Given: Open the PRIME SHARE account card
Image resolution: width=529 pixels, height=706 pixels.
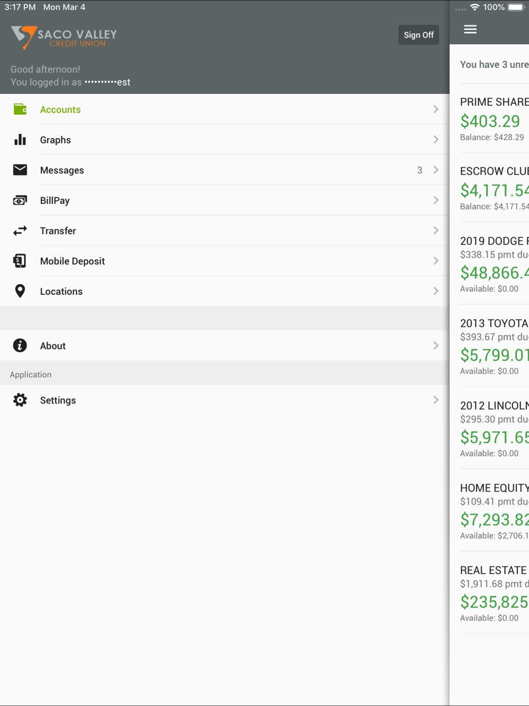Looking at the screenshot, I should coord(493,119).
